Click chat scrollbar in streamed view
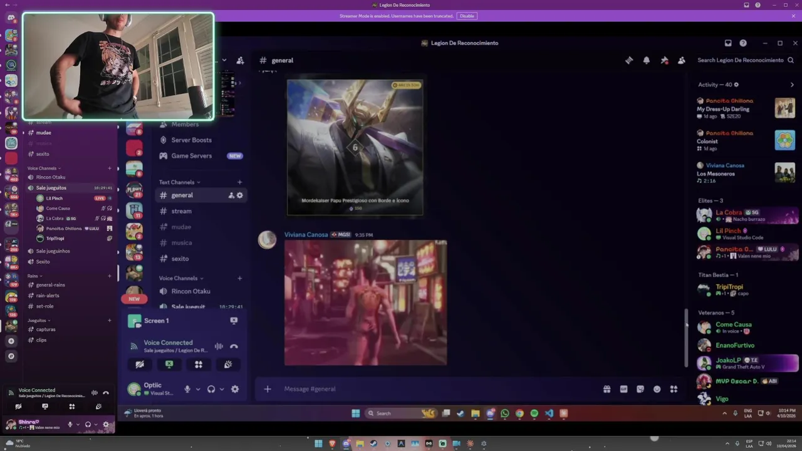Image resolution: width=802 pixels, height=451 pixels. [x=686, y=338]
